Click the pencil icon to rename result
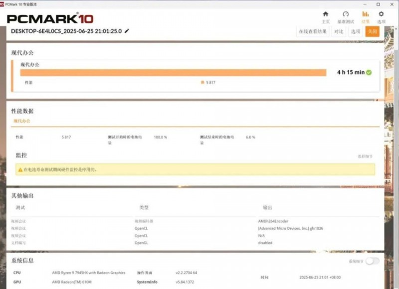 (127, 31)
